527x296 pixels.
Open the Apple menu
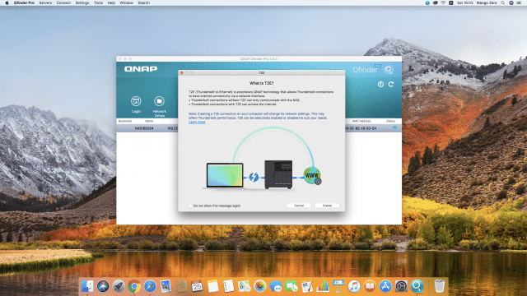pos(7,2)
